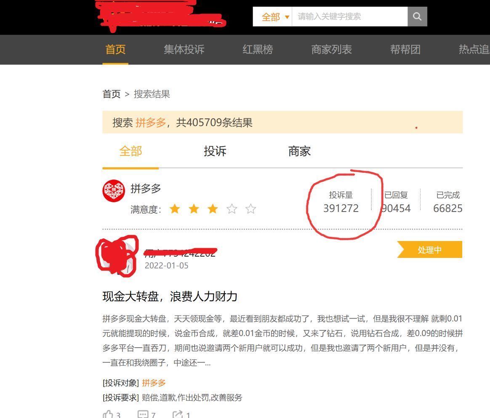The image size is (490, 418).
Task: Open the 帮帮团 navigation item
Action: coord(405,49)
